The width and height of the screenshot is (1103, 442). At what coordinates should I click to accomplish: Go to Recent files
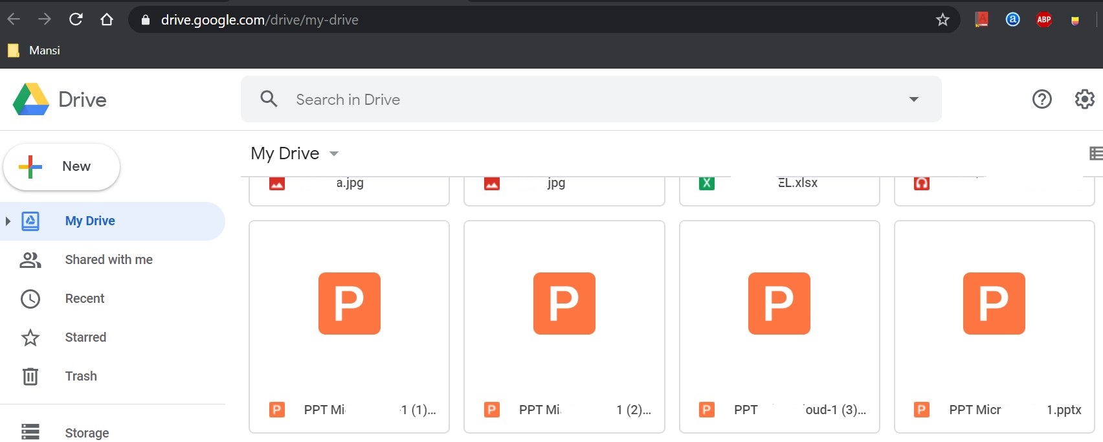tap(85, 298)
